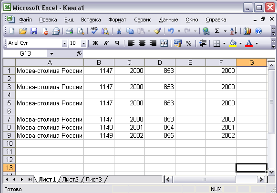Switch to the Лист3 sheet tab
This screenshot has height=193, width=277.
point(94,180)
